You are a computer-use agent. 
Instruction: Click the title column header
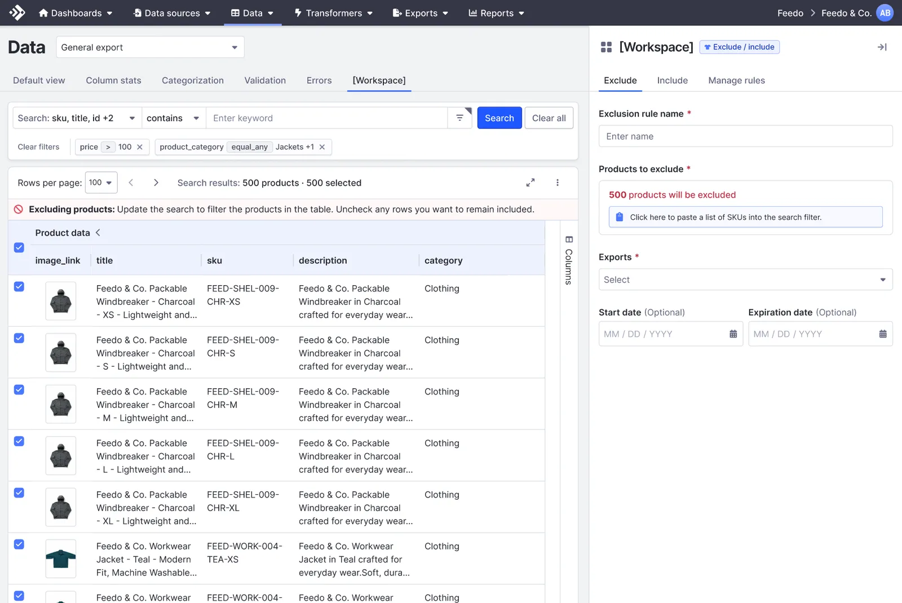[x=104, y=260]
